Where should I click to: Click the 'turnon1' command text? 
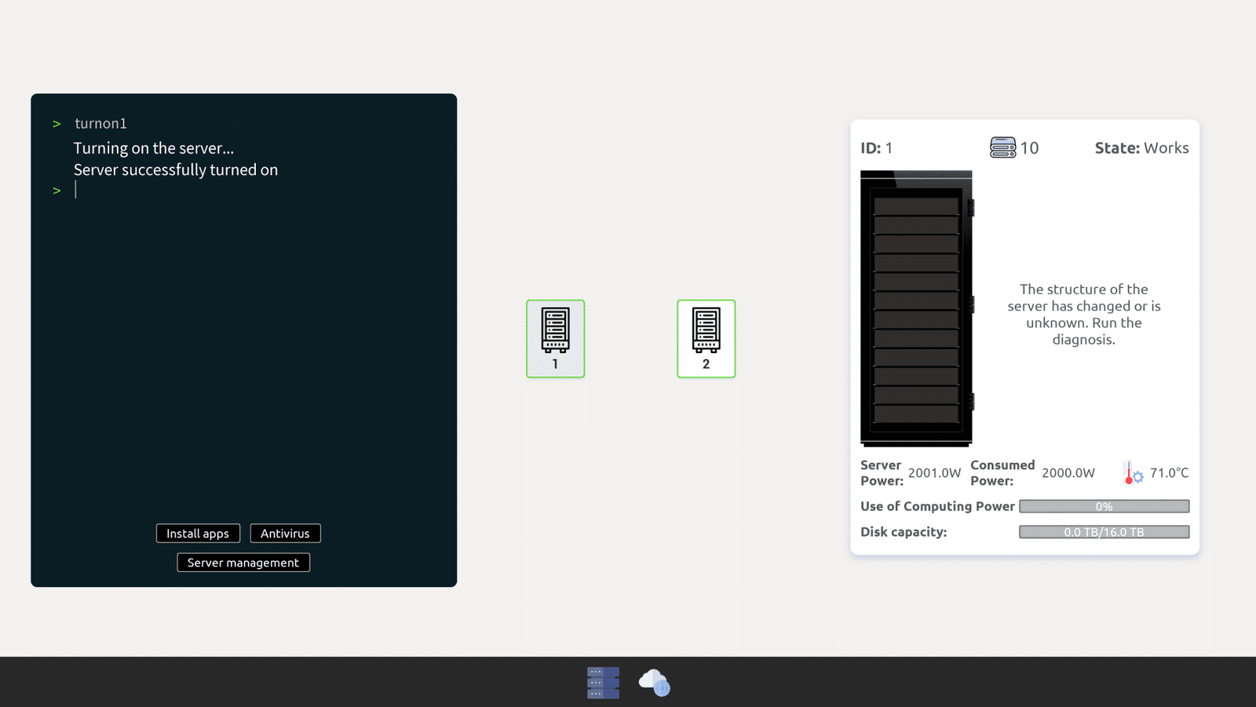pos(100,123)
